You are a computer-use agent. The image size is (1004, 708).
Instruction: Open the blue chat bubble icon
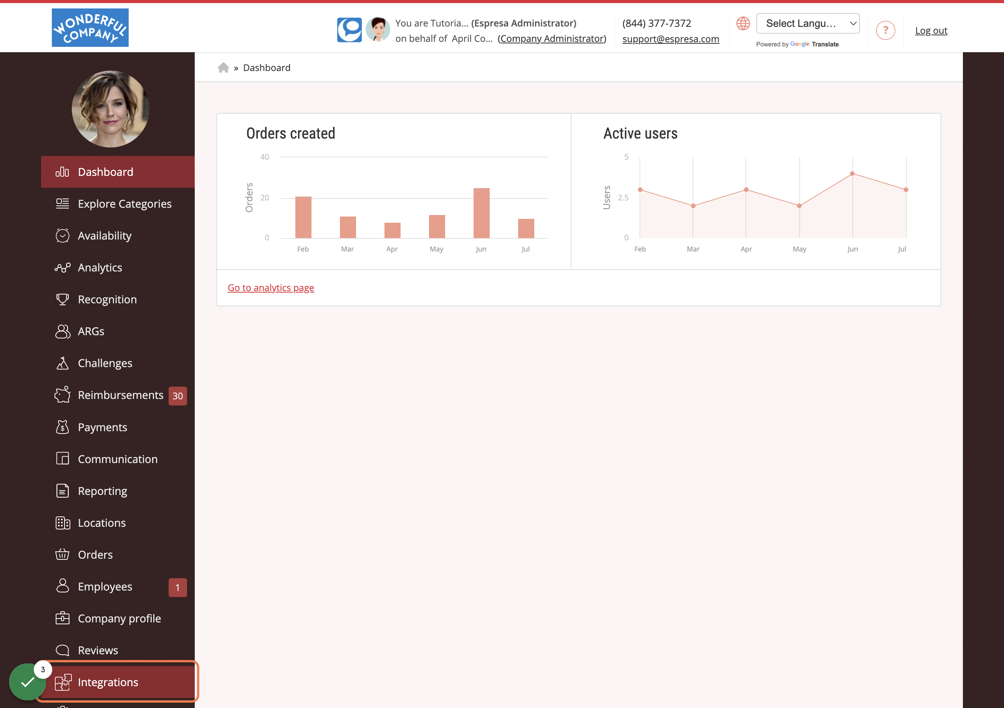coord(349,30)
